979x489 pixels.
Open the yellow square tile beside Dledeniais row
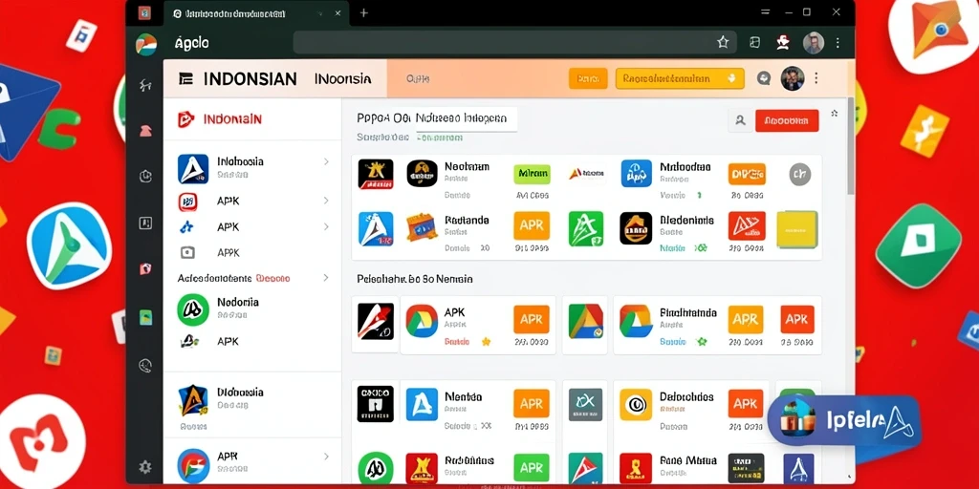tap(797, 229)
